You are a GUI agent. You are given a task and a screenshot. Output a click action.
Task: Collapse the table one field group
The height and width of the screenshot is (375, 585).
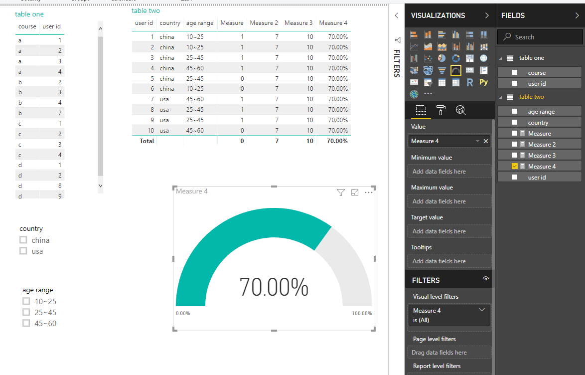click(x=500, y=58)
